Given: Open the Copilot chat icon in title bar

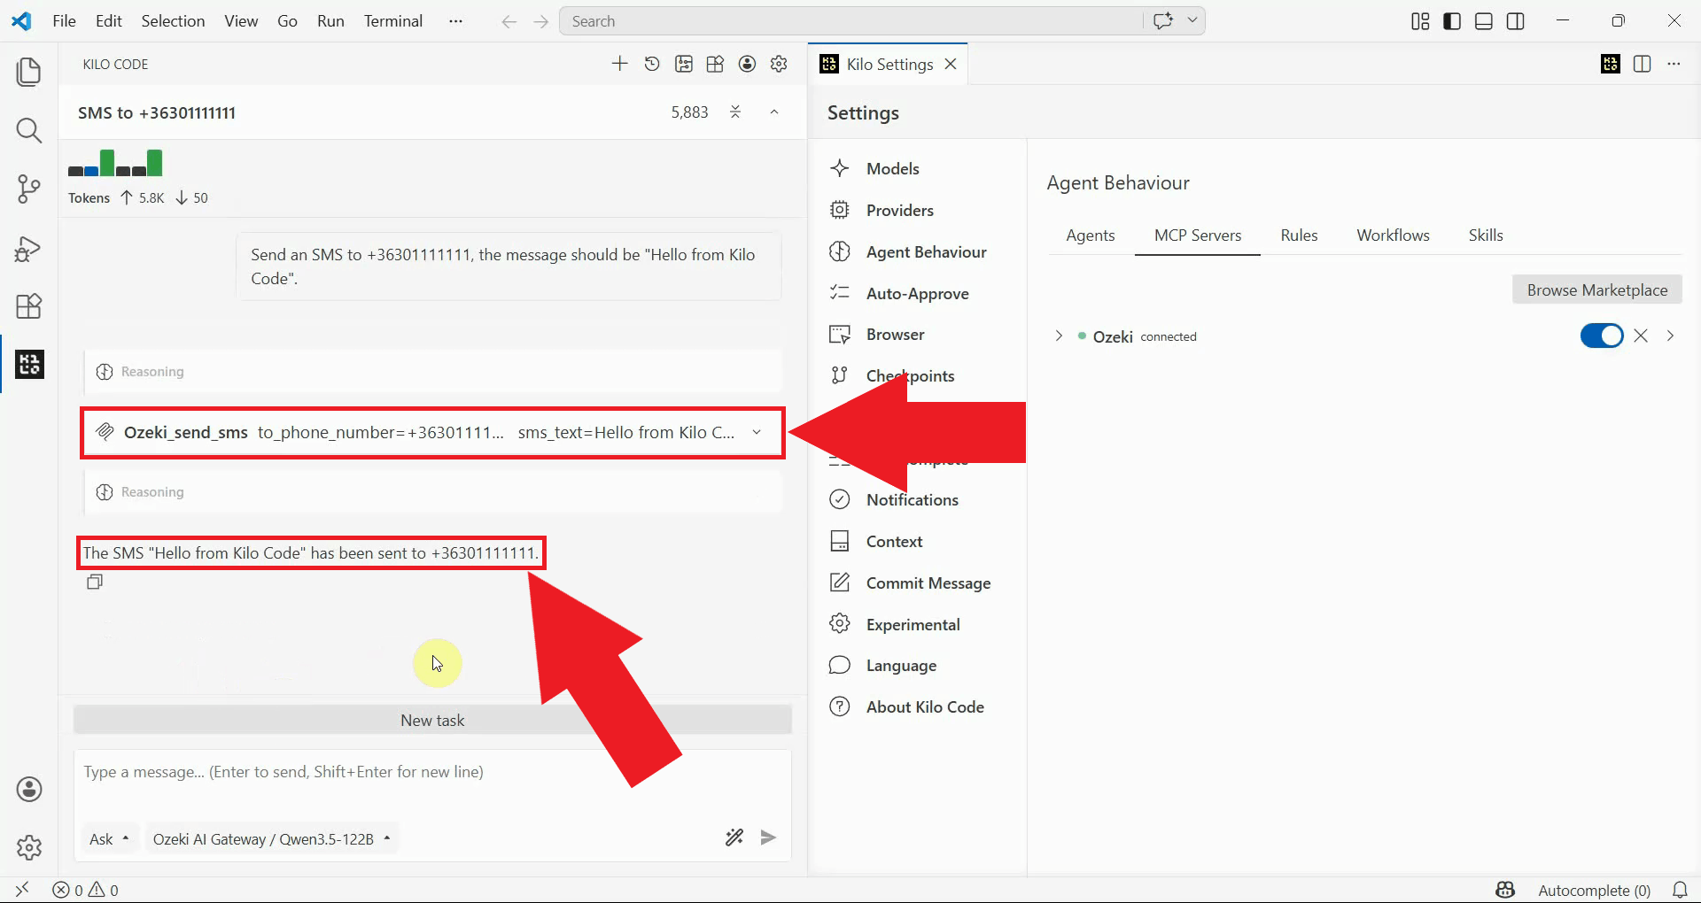Looking at the screenshot, I should coord(1163,20).
